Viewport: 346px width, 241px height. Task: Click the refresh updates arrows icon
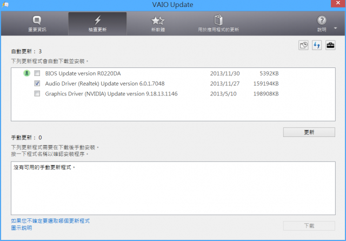pyautogui.click(x=317, y=45)
